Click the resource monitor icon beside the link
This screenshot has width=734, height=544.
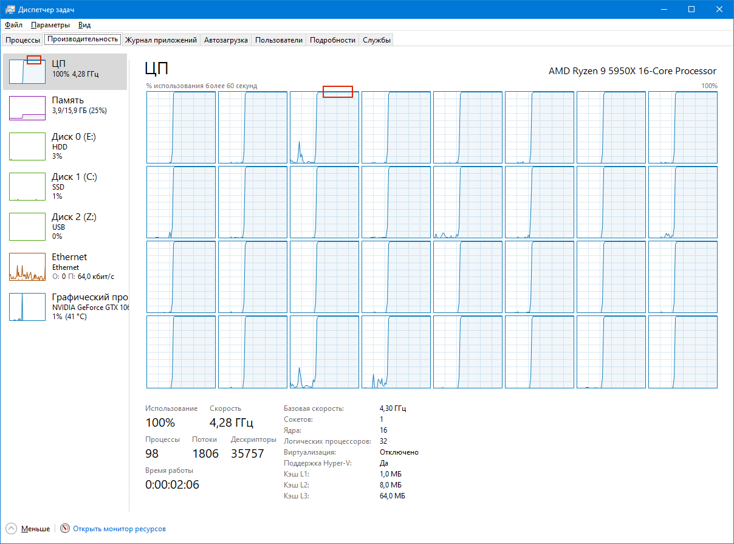tap(65, 529)
